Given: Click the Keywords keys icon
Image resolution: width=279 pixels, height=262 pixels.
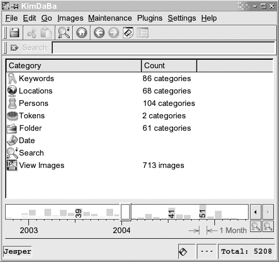Looking at the screenshot, I should pos(12,79).
